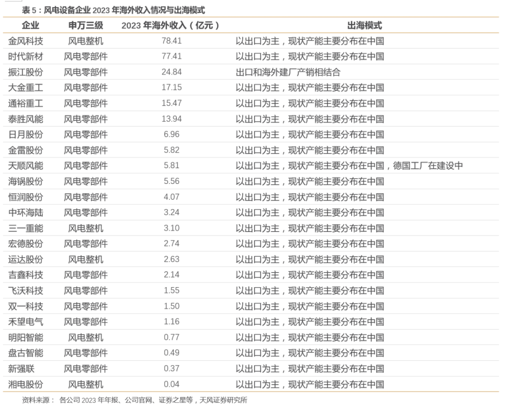The image size is (505, 408).
Task: Click the value '77.41'
Action: (172, 56)
